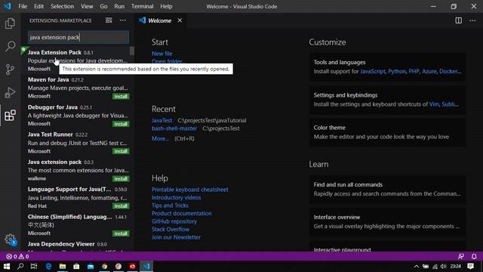Open the Terminal menu
The width and height of the screenshot is (483, 272).
pyautogui.click(x=143, y=6)
